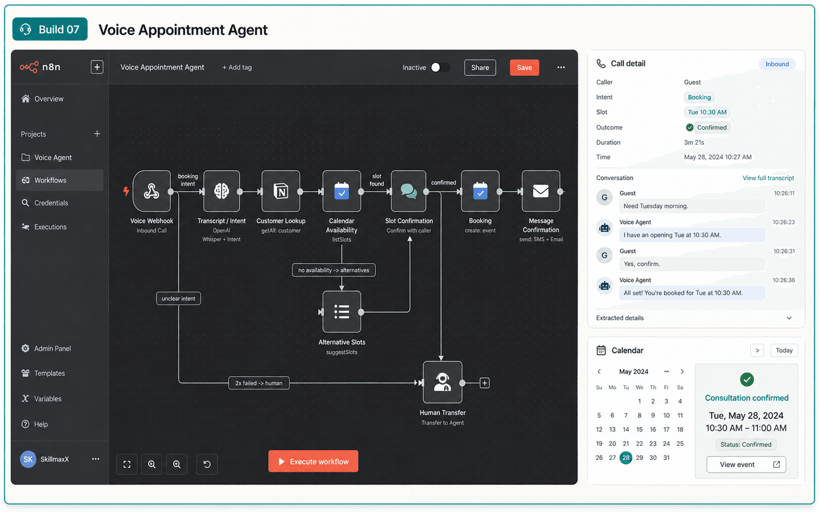Click the Projects section heading
820x512 pixels.
[33, 134]
